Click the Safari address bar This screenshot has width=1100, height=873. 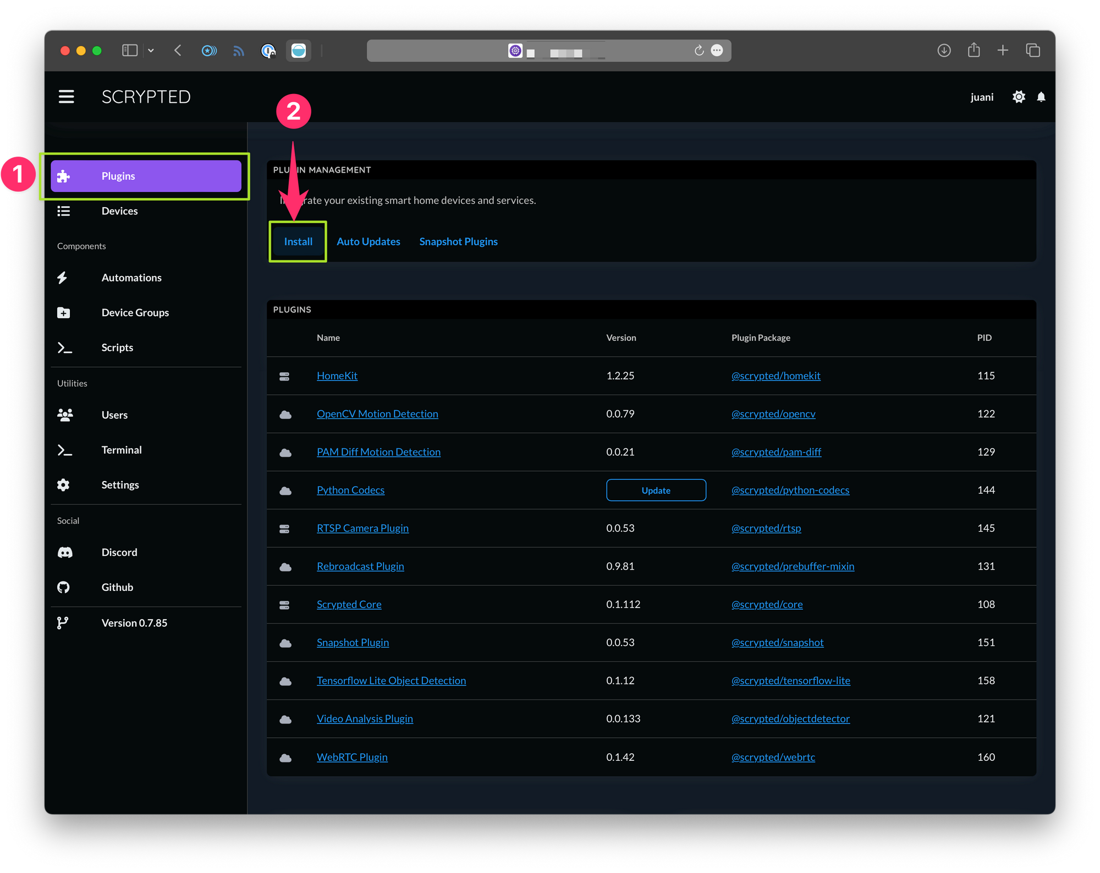548,51
